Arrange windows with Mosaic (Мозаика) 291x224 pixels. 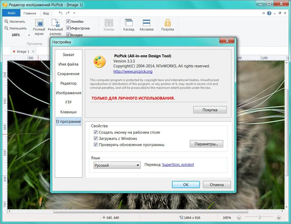point(147,25)
